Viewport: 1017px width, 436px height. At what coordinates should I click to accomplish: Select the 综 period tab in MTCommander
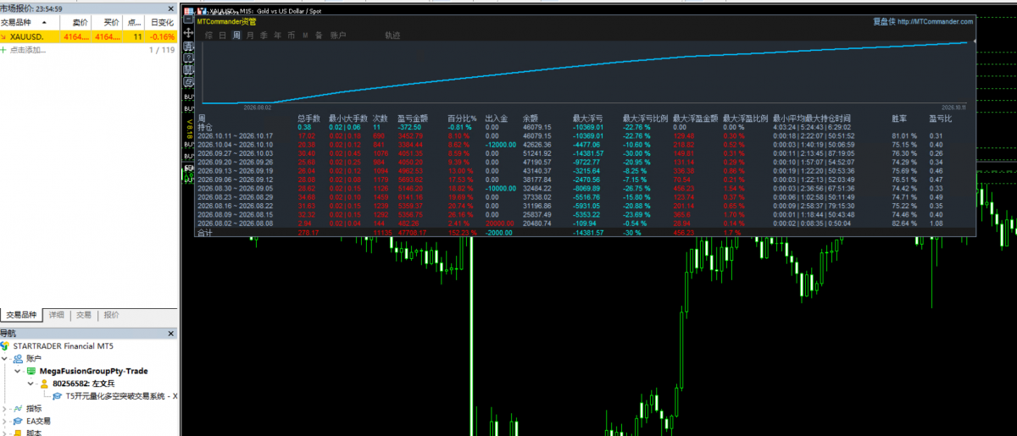[x=208, y=36]
